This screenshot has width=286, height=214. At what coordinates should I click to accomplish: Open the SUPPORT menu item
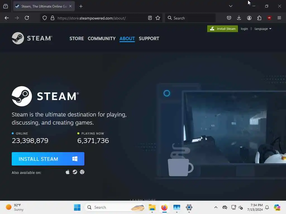(149, 38)
